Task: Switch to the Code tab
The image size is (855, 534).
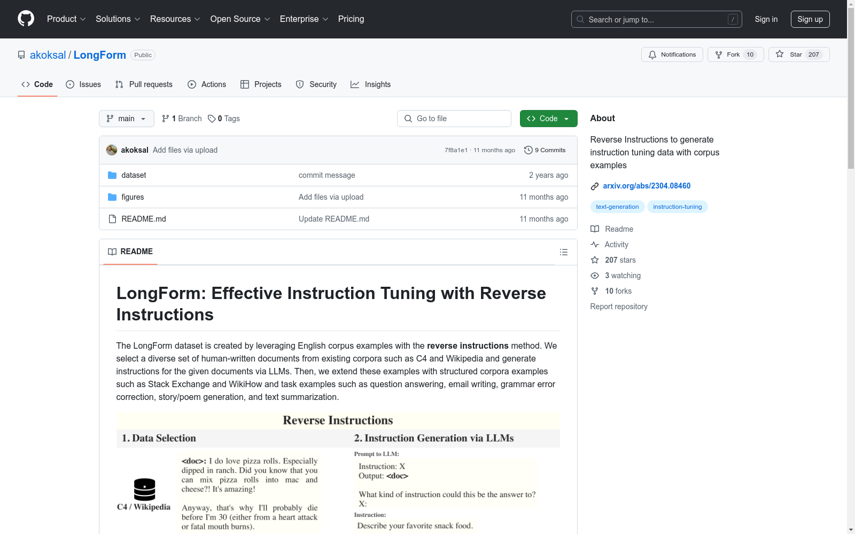Action: click(x=37, y=84)
